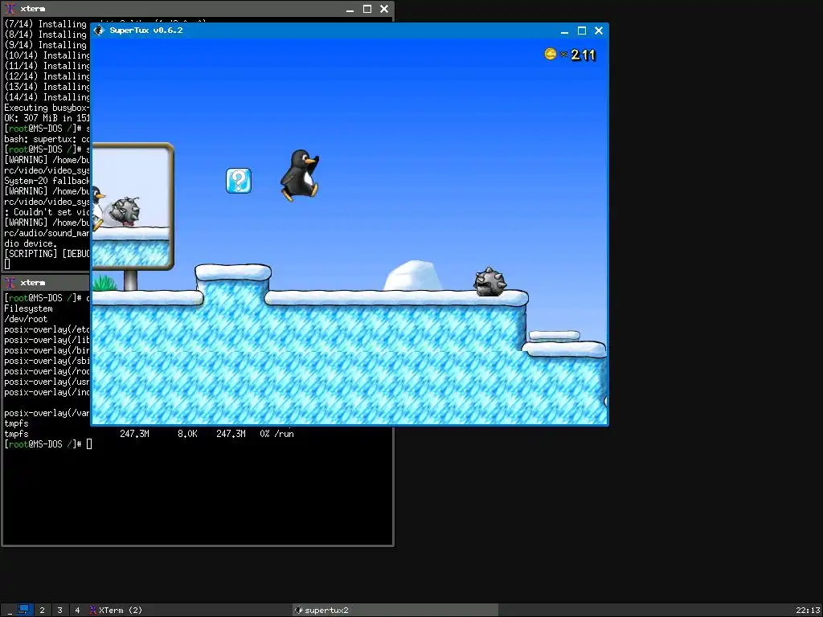
Task: Click the "[SCRIPTING] [DEBUG" line in the top xterm
Action: (x=47, y=254)
